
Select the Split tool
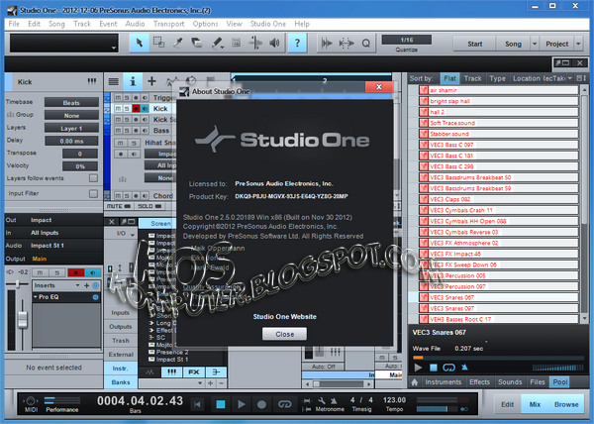pos(177,43)
